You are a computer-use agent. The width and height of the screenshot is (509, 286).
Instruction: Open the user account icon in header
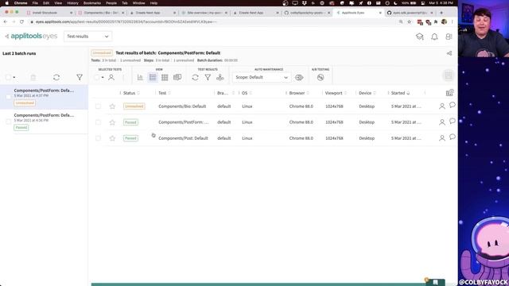pyautogui.click(x=449, y=37)
